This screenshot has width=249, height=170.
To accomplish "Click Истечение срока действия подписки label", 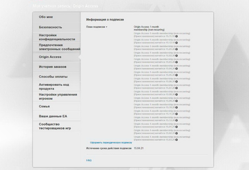I will pyautogui.click(x=109, y=148).
